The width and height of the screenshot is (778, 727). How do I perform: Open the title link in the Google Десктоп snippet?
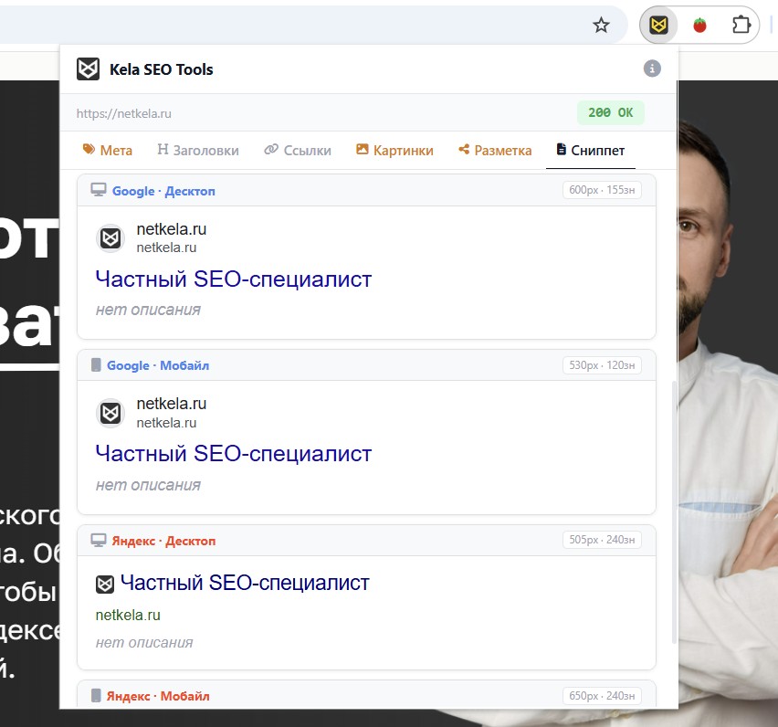[x=234, y=279]
